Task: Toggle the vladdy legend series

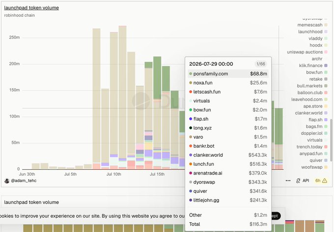Action: (x=318, y=38)
